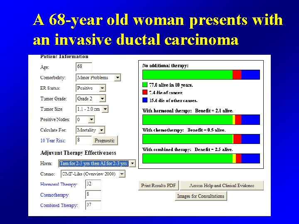Click the Combined Therapy value field showing 37

click(x=93, y=205)
